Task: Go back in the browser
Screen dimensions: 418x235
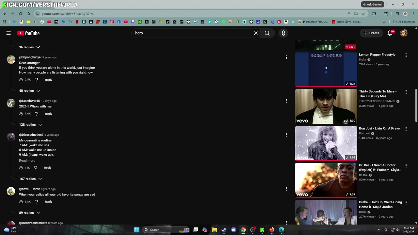Action: 5,14
